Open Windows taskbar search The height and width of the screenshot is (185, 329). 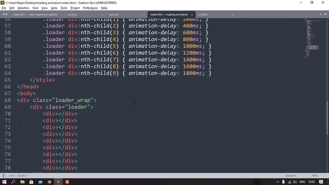click(x=13, y=182)
